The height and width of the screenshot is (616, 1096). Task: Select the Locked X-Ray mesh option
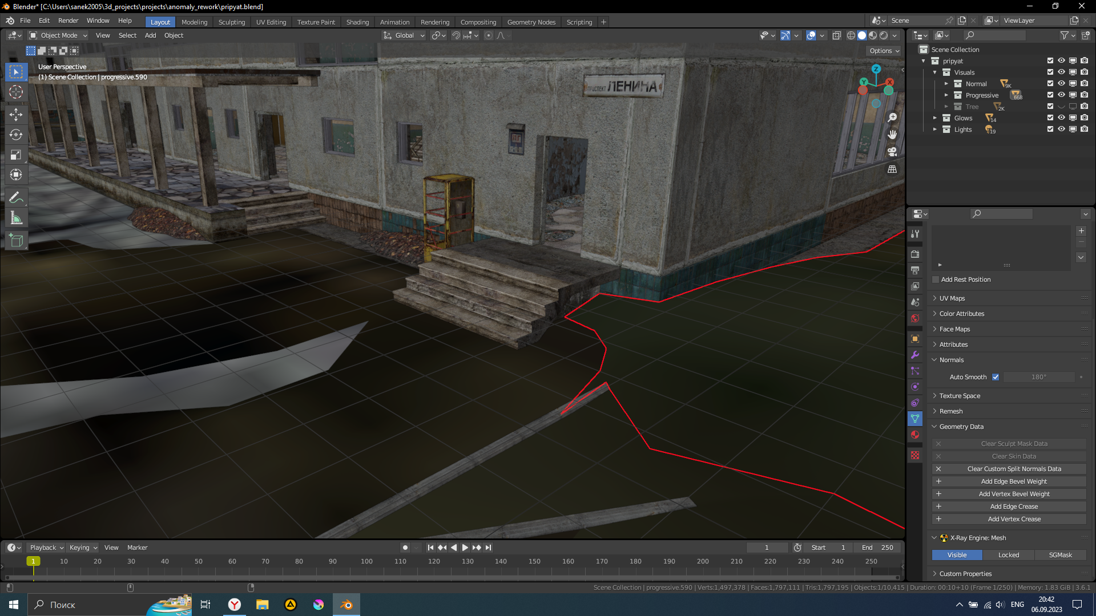click(1008, 555)
